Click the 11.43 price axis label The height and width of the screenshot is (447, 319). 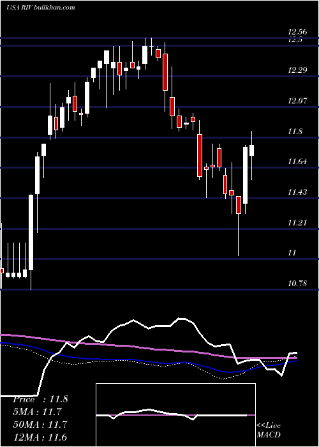pyautogui.click(x=297, y=192)
